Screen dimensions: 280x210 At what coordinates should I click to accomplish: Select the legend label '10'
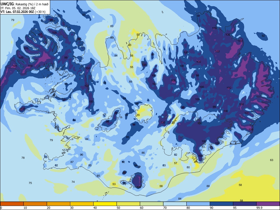click(25, 208)
